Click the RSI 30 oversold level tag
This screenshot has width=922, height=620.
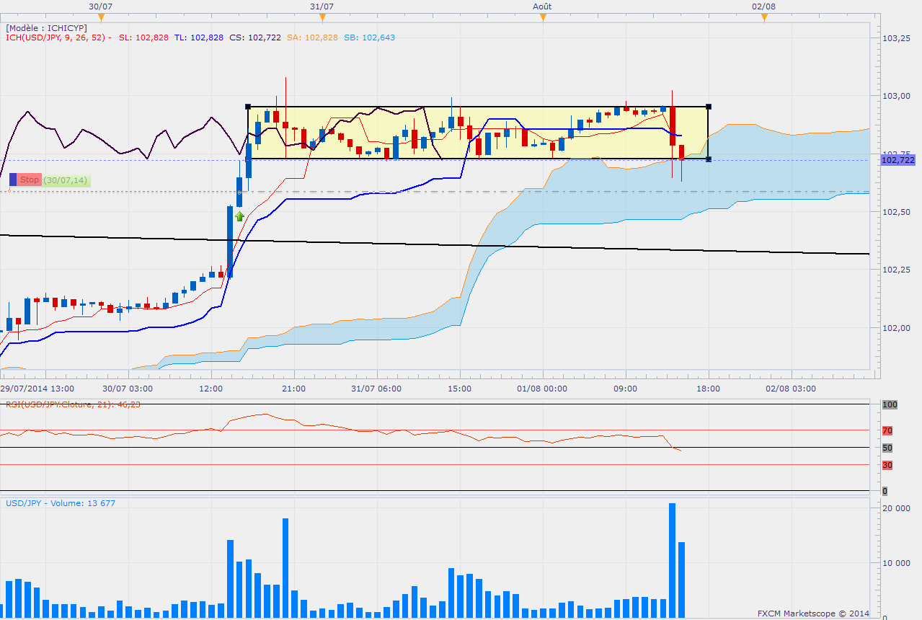pyautogui.click(x=887, y=465)
